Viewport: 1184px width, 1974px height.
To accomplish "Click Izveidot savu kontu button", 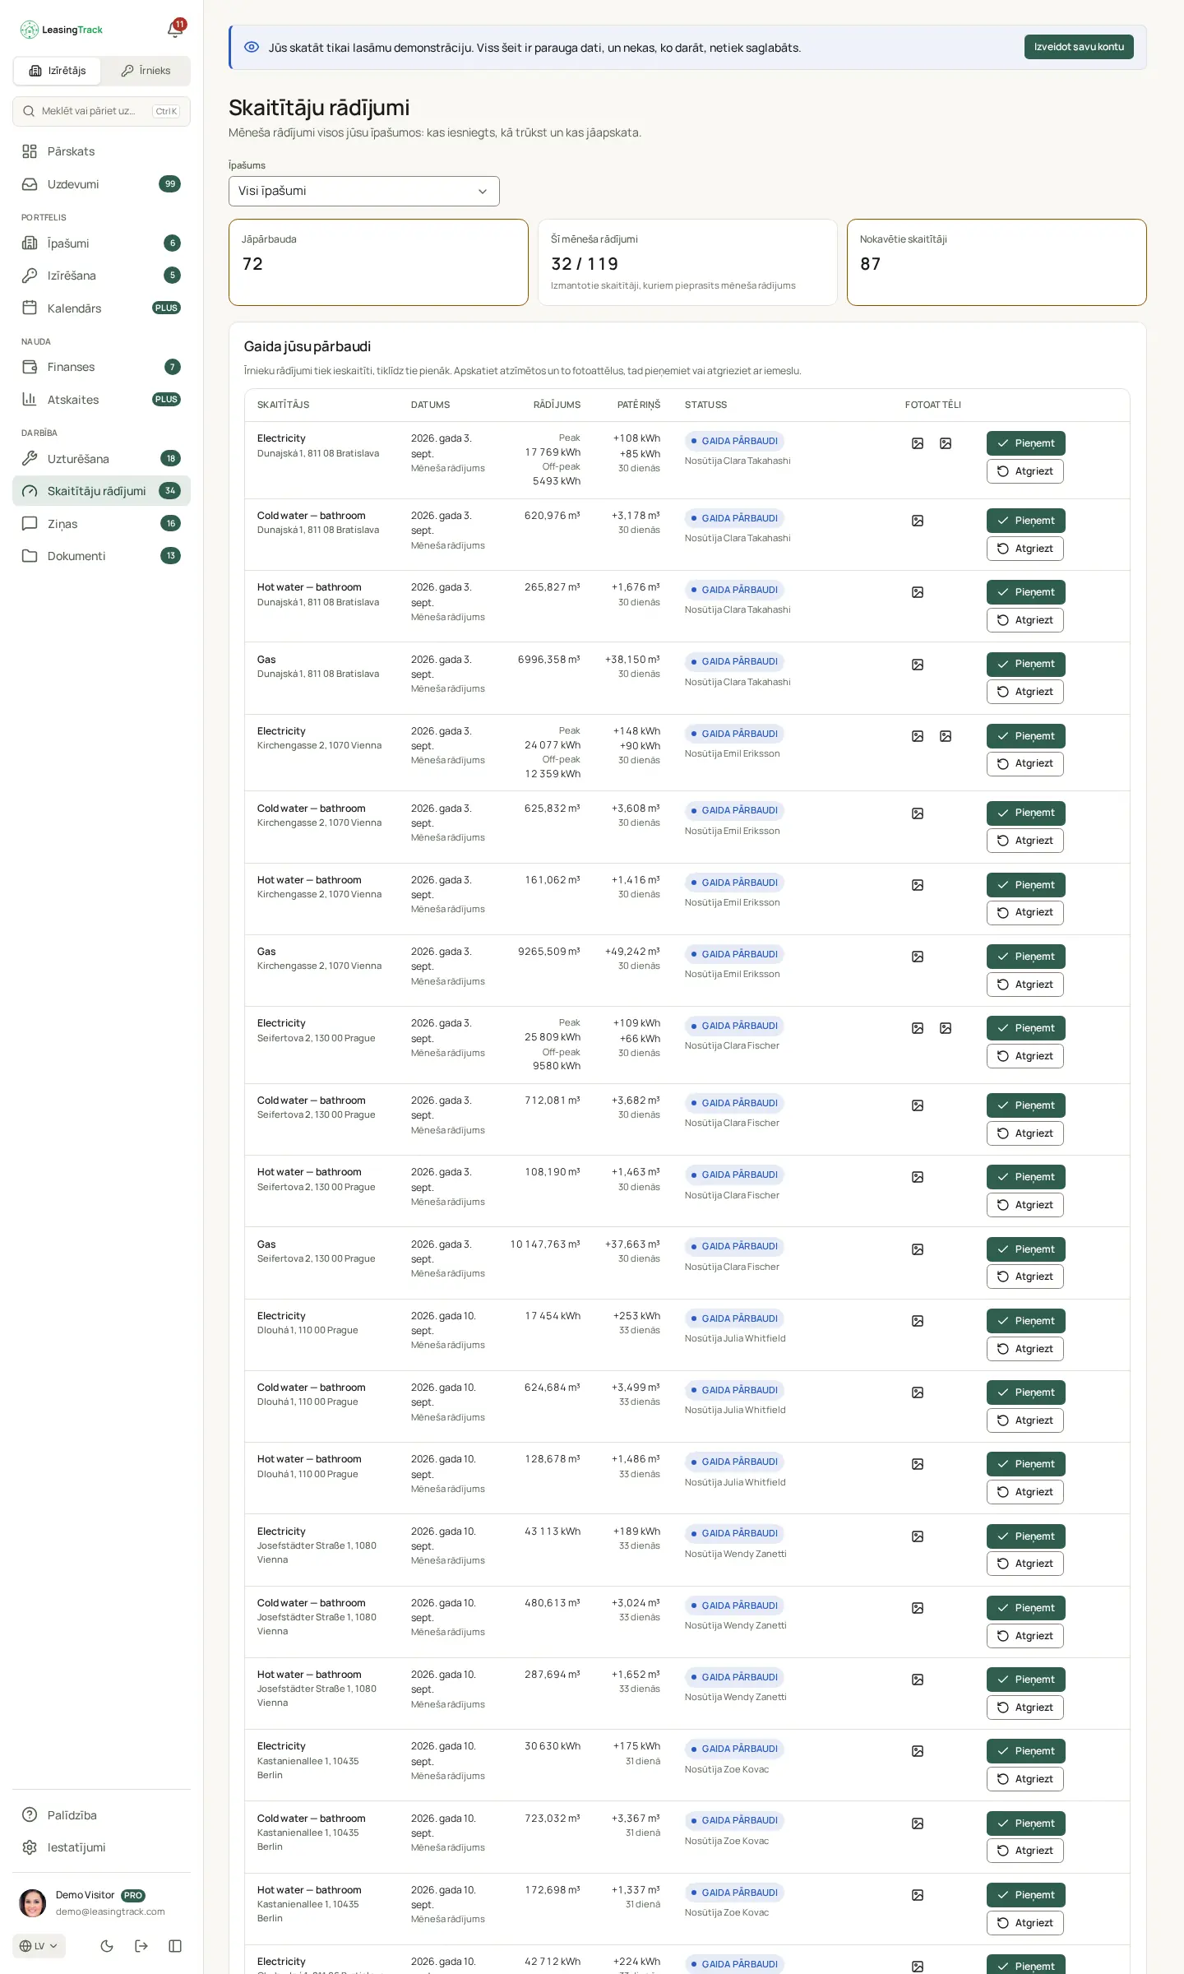I will click(x=1079, y=47).
